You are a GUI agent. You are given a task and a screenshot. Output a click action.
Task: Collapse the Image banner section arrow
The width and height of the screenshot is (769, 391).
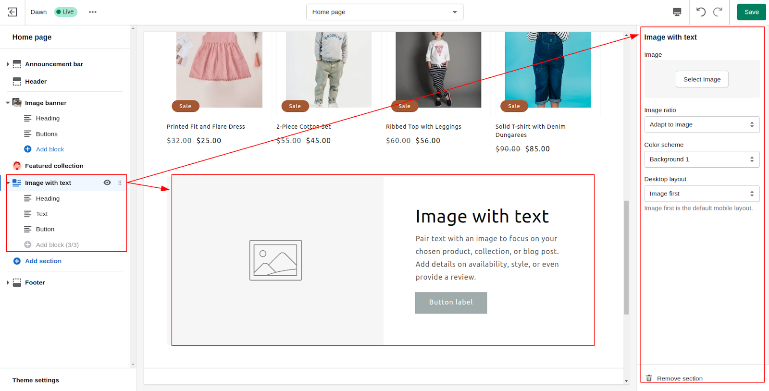[x=8, y=102]
